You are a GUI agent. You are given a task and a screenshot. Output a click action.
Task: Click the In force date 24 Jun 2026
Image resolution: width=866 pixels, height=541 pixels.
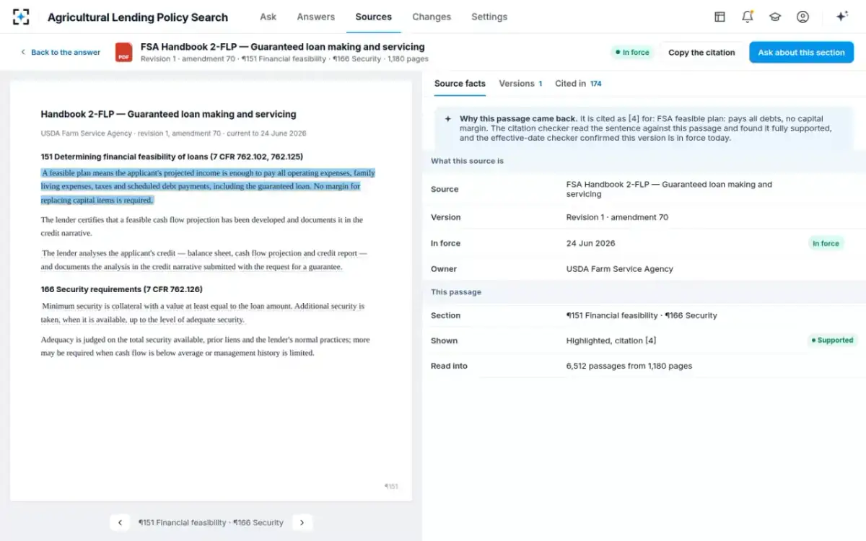tap(590, 243)
